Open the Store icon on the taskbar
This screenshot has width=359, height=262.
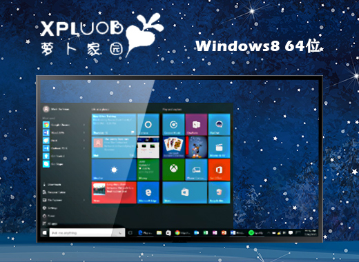coord(168,233)
